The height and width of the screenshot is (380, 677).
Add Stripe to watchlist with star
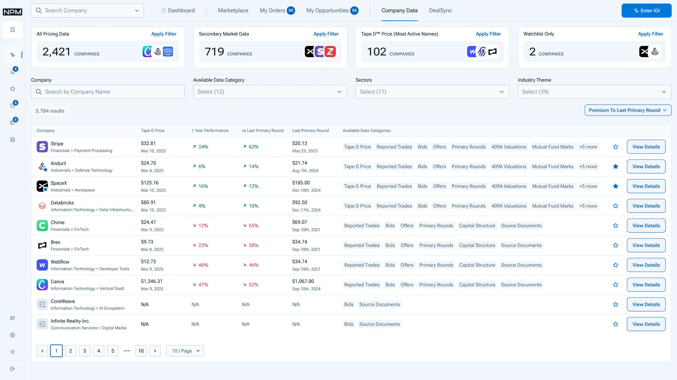(615, 147)
